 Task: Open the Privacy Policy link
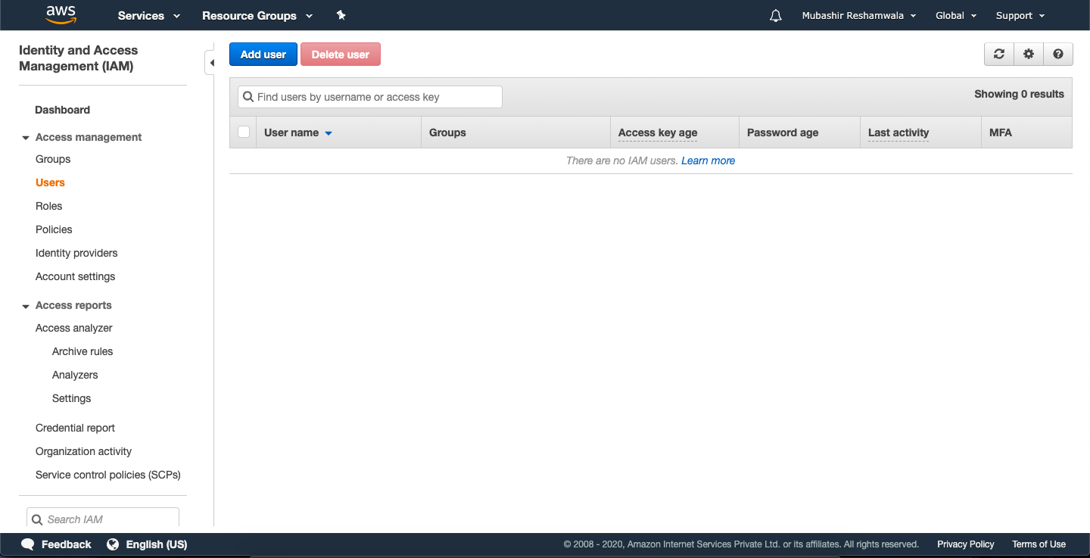965,544
